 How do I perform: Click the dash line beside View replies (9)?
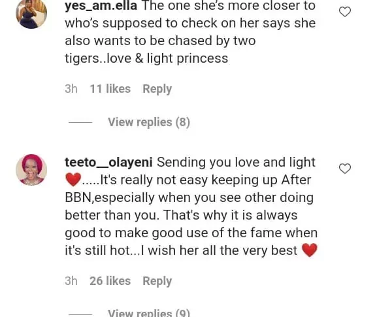click(x=80, y=314)
